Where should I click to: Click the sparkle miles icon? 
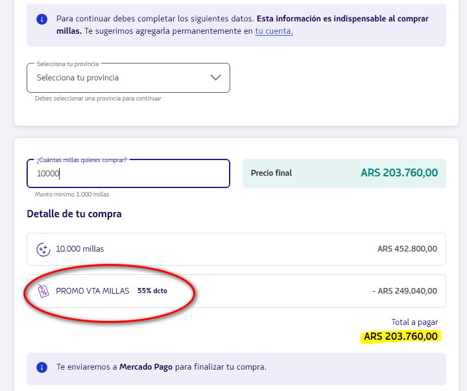[x=43, y=249]
